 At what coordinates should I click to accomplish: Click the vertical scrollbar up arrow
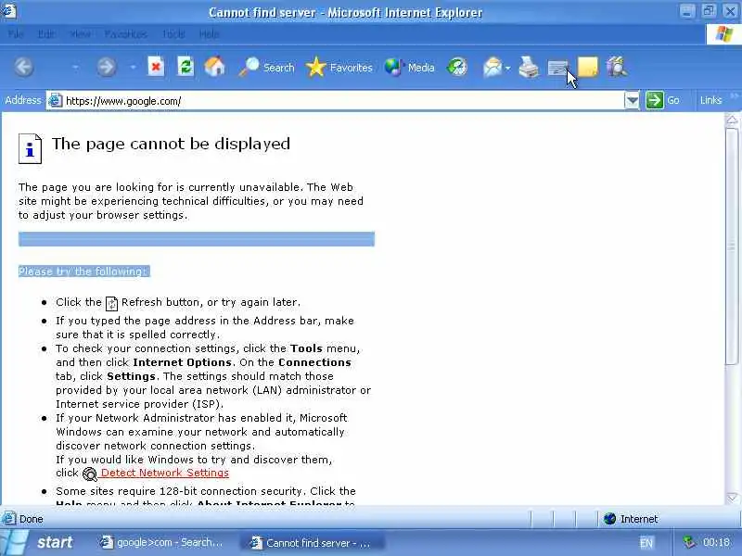point(732,120)
